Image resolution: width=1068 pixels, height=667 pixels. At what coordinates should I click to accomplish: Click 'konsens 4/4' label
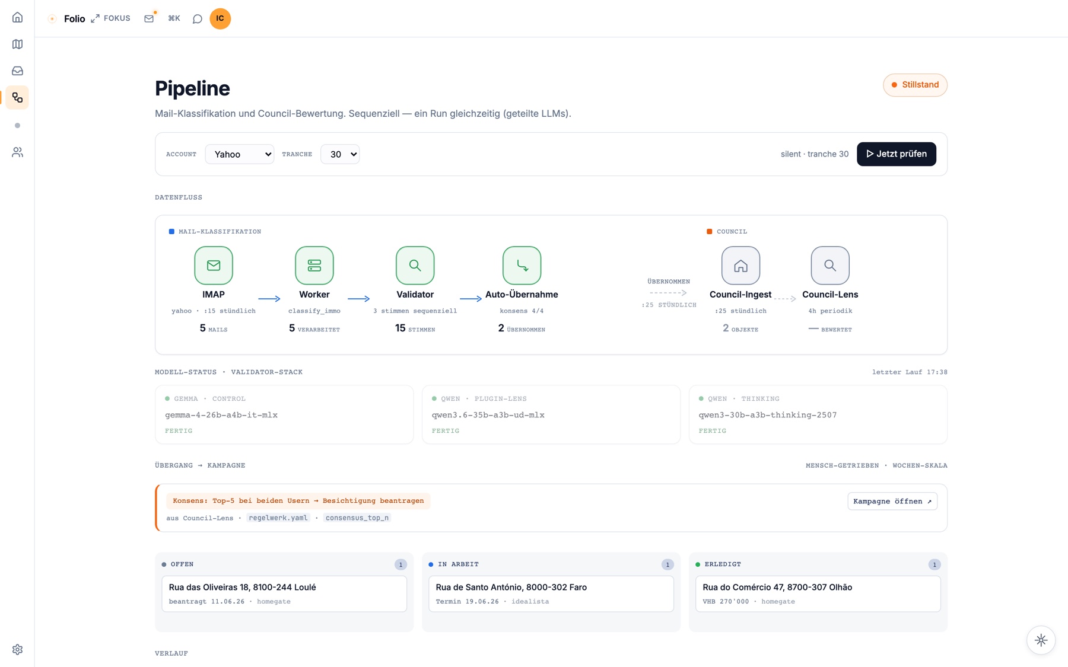coord(522,311)
